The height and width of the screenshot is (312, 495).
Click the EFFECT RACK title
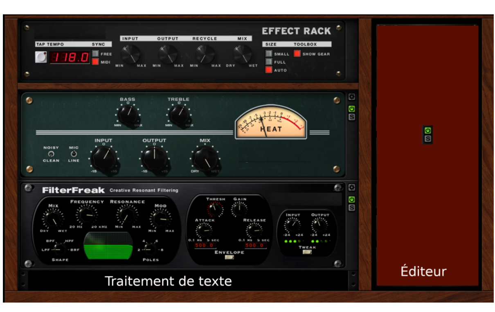[x=296, y=31]
